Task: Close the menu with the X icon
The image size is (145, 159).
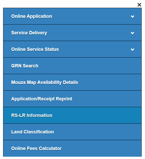Action: (x=139, y=5)
